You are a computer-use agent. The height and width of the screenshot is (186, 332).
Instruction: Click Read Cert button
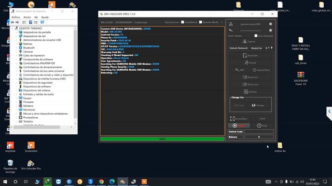tap(250, 77)
